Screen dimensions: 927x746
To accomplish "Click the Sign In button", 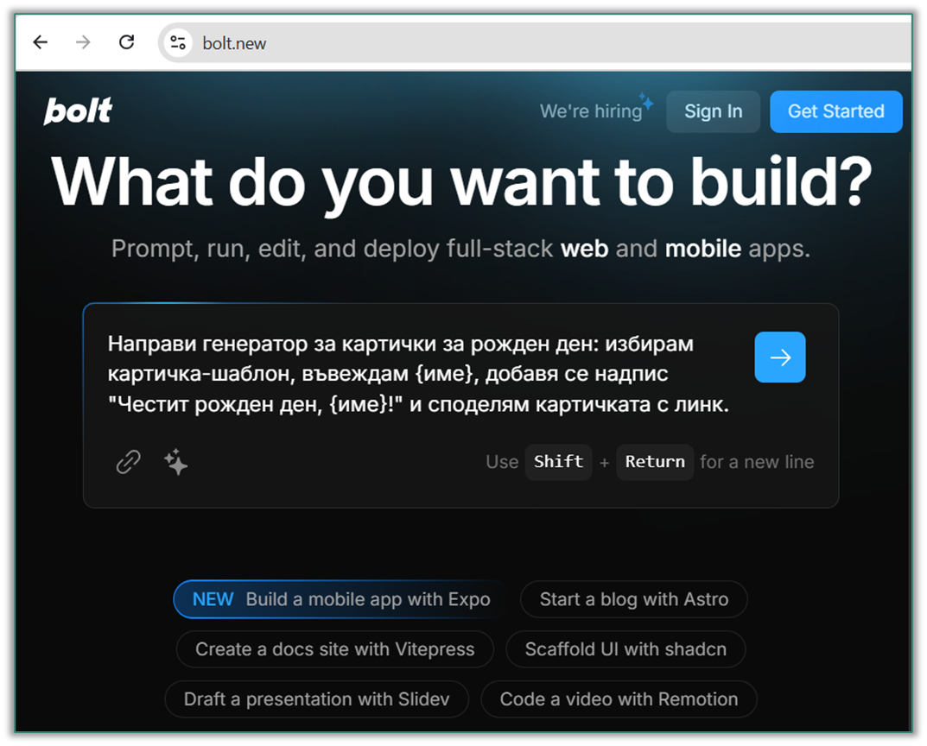I will click(x=713, y=111).
